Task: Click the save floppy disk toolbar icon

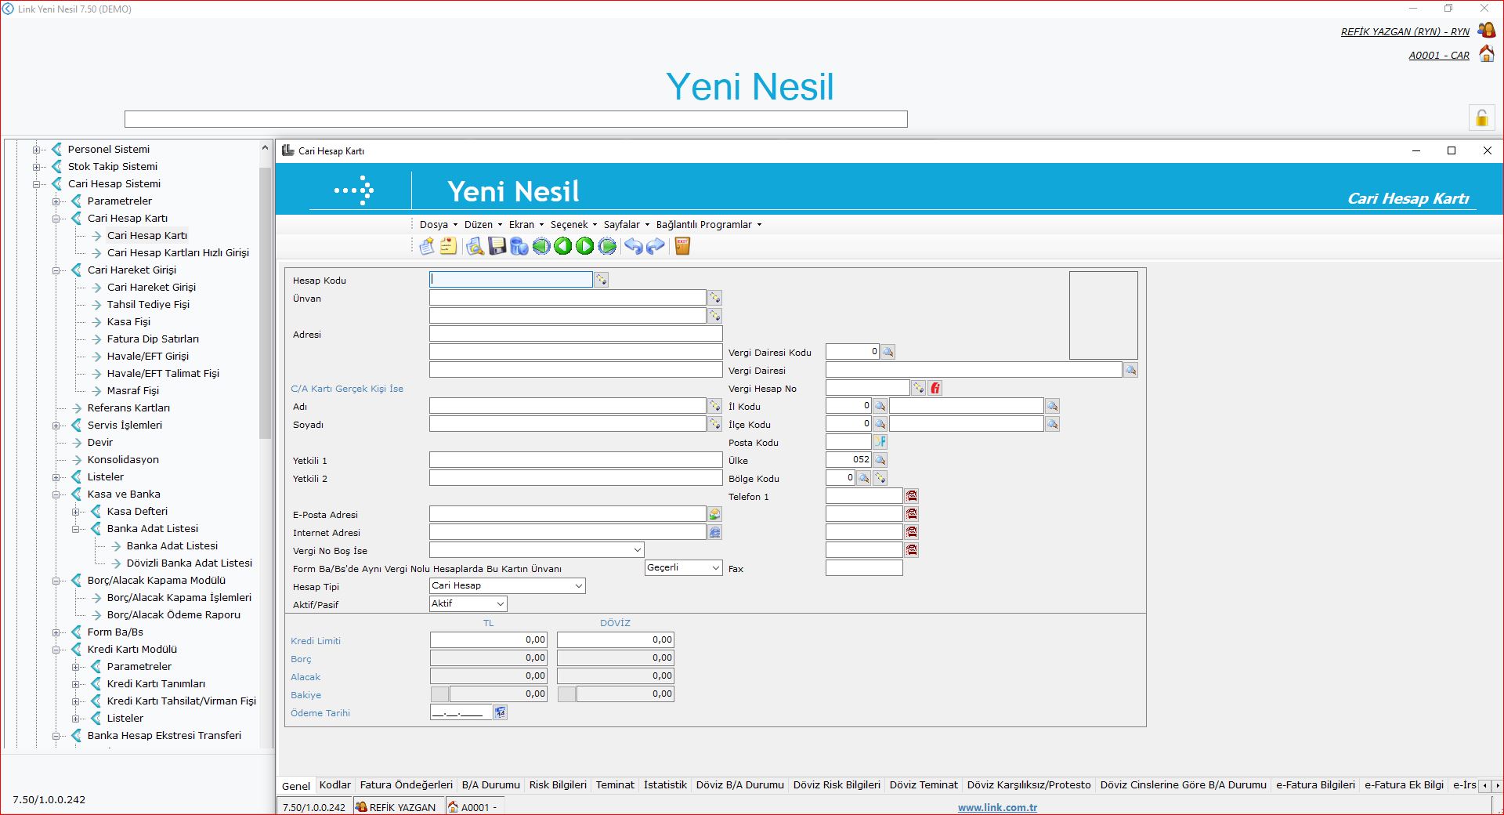Action: pos(497,247)
